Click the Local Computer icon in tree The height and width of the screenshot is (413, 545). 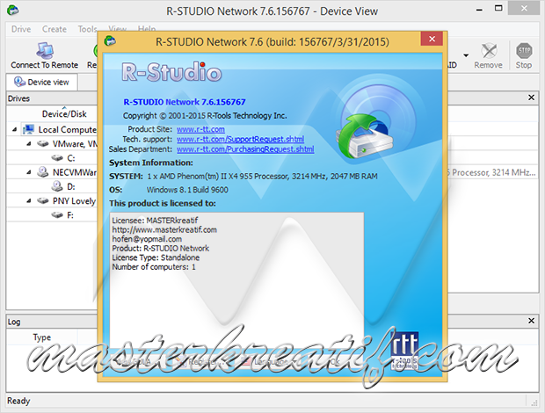(x=28, y=129)
